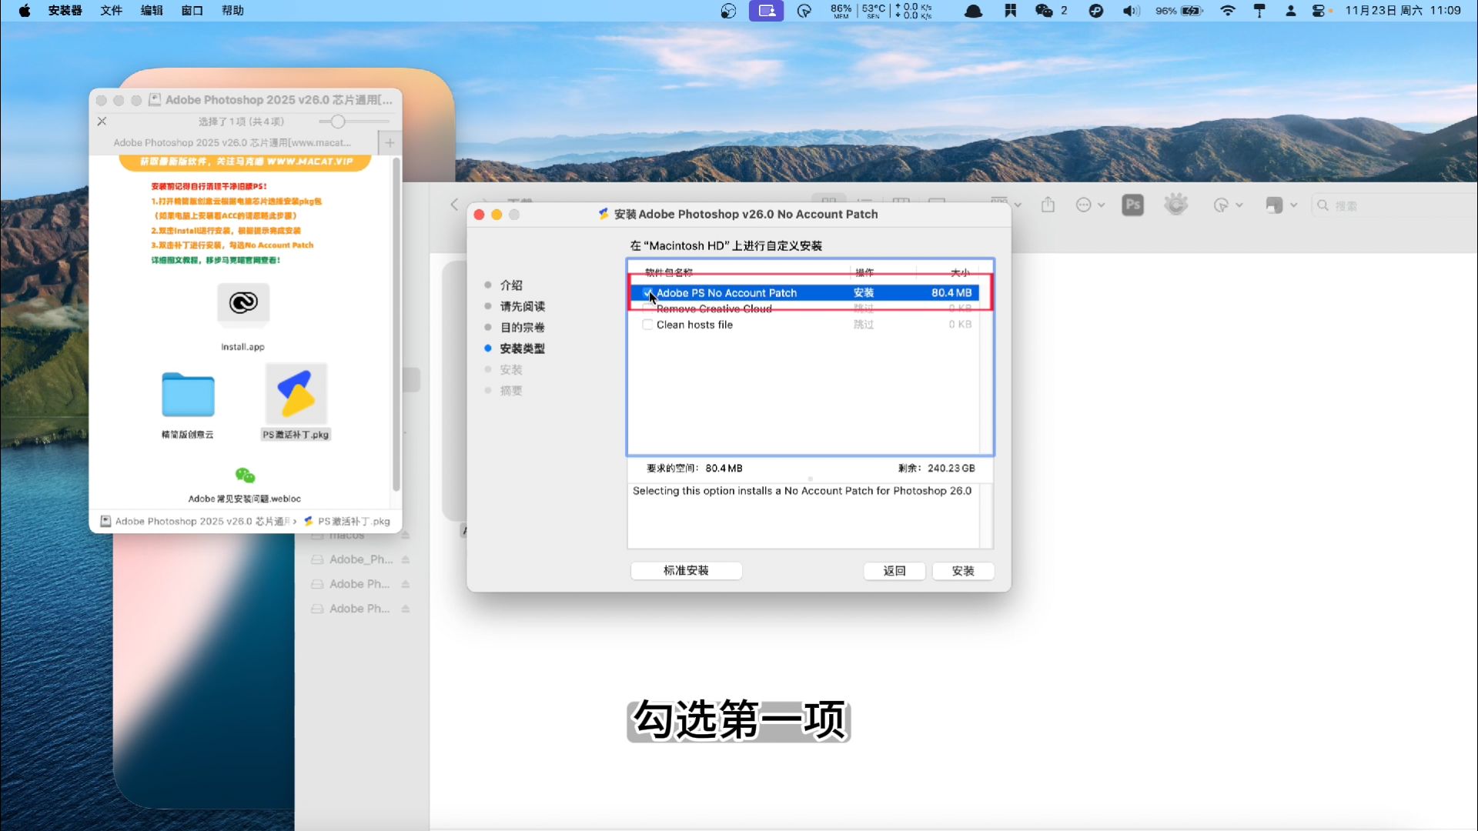The width and height of the screenshot is (1478, 831).
Task: Open the Wi-Fi menu bar icon
Action: [1228, 11]
